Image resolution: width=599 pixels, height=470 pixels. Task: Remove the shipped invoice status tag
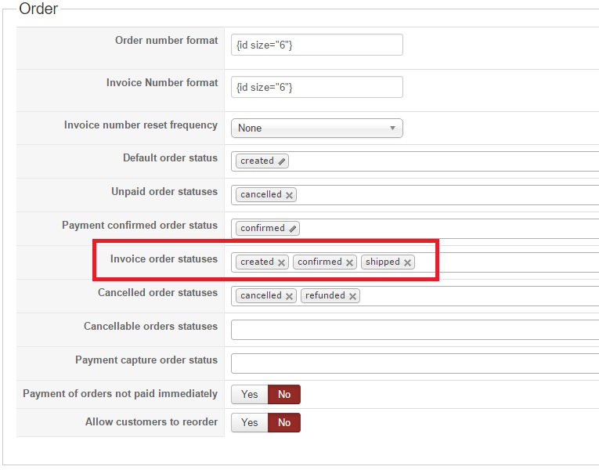pos(408,262)
